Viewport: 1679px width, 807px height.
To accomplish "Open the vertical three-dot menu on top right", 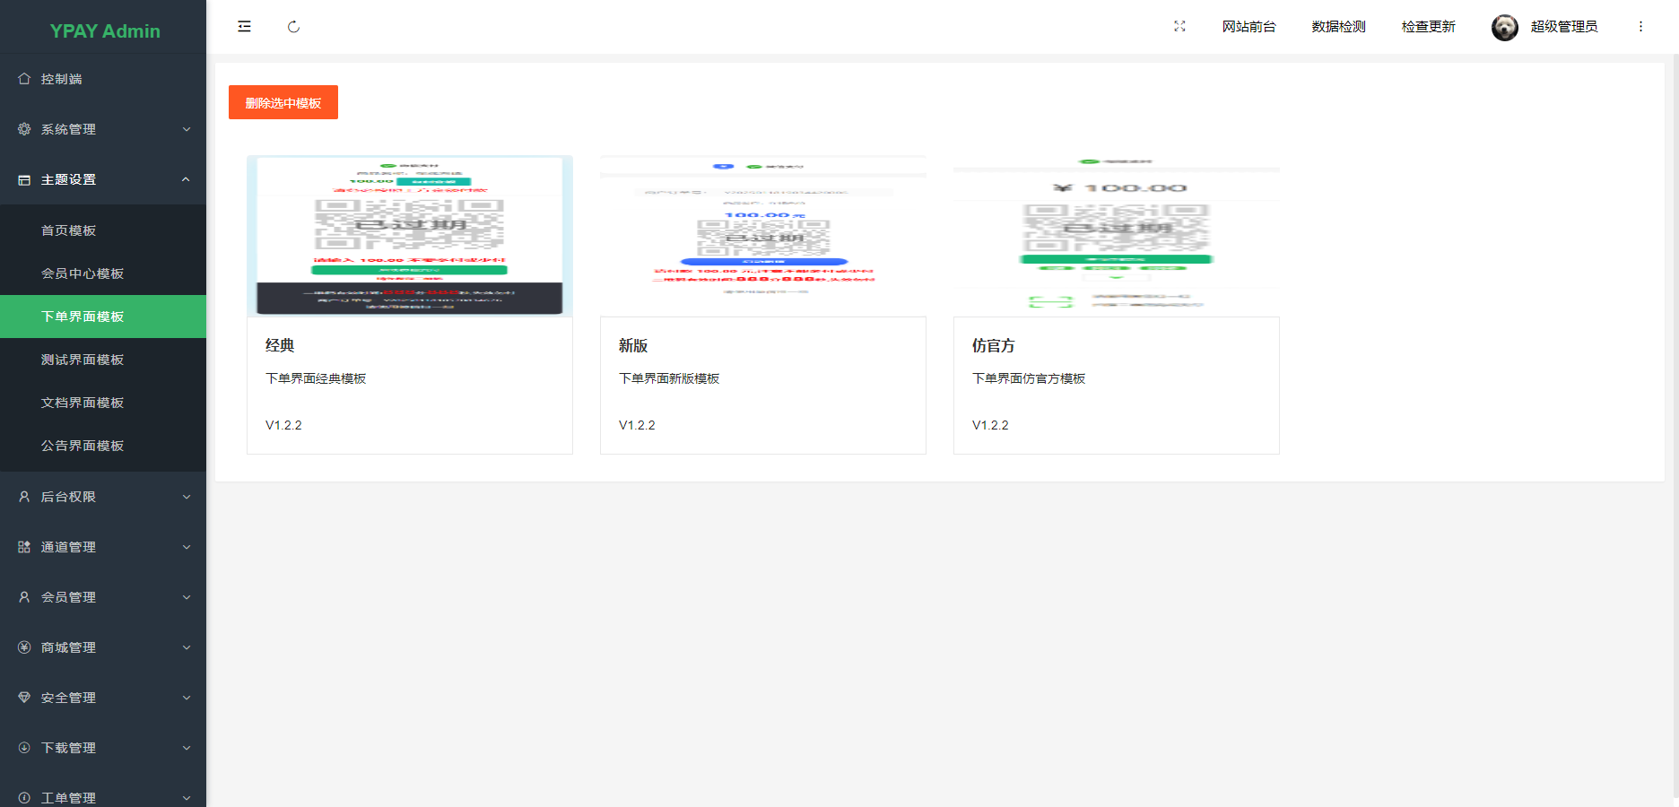I will pyautogui.click(x=1640, y=26).
